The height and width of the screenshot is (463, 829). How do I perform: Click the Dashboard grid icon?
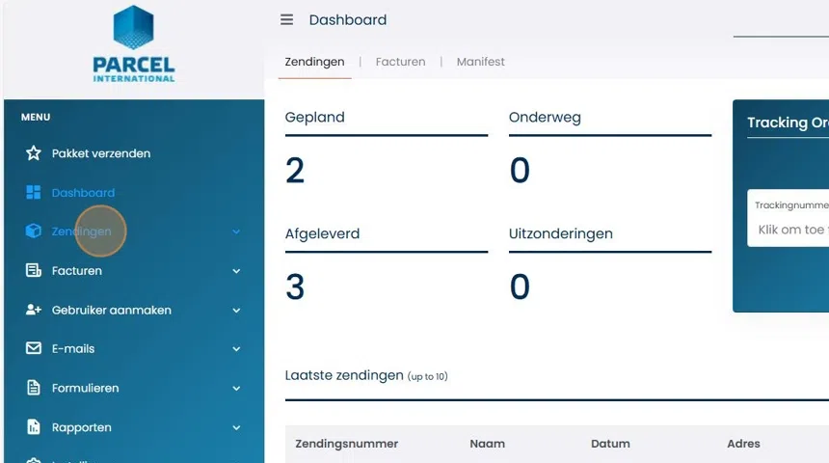[x=34, y=193]
